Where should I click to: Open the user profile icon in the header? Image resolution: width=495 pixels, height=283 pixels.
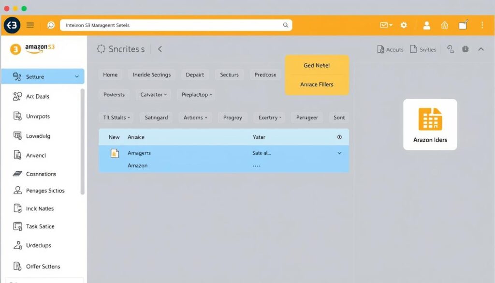pos(426,25)
